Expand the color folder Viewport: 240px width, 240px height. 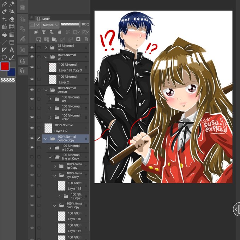(x=50, y=118)
